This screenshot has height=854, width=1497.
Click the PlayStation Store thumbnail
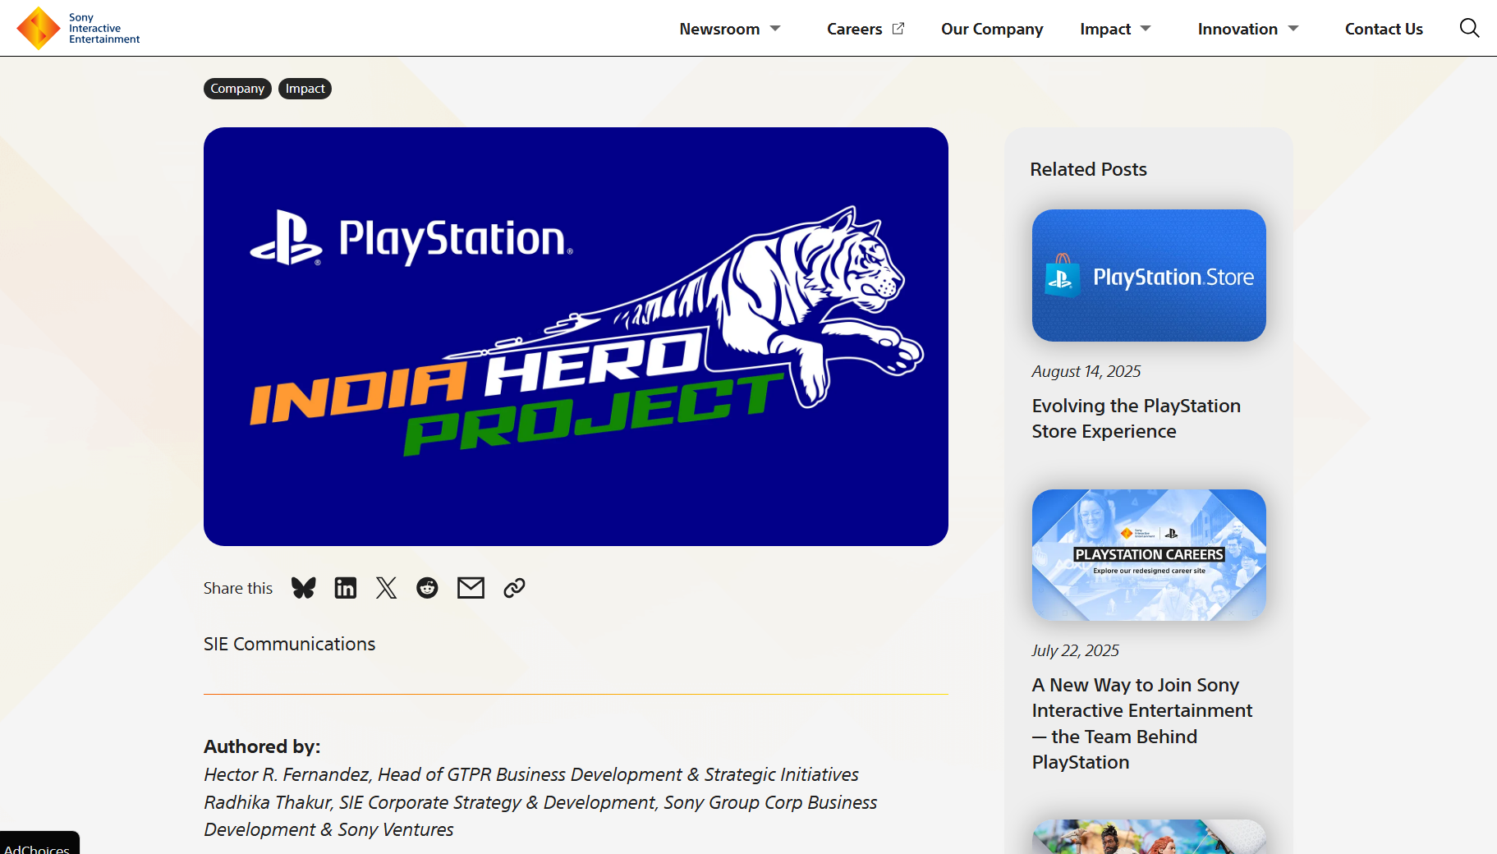coord(1149,275)
